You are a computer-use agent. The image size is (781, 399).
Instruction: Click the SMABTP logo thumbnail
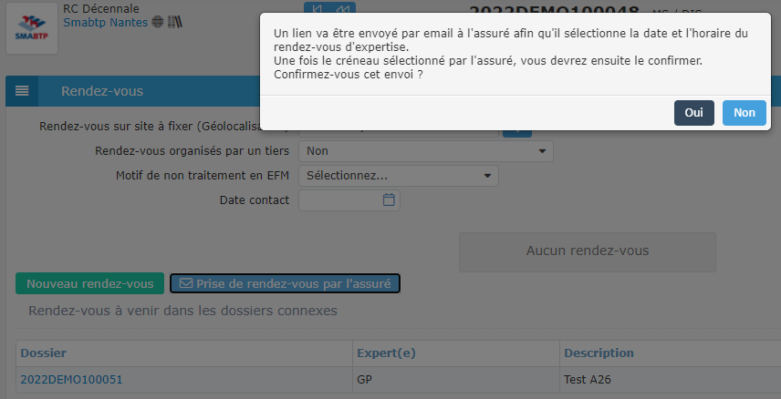31,27
